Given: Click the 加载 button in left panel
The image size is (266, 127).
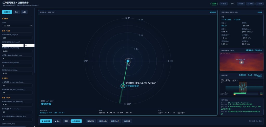Looking at the screenshot, I should (24, 12).
